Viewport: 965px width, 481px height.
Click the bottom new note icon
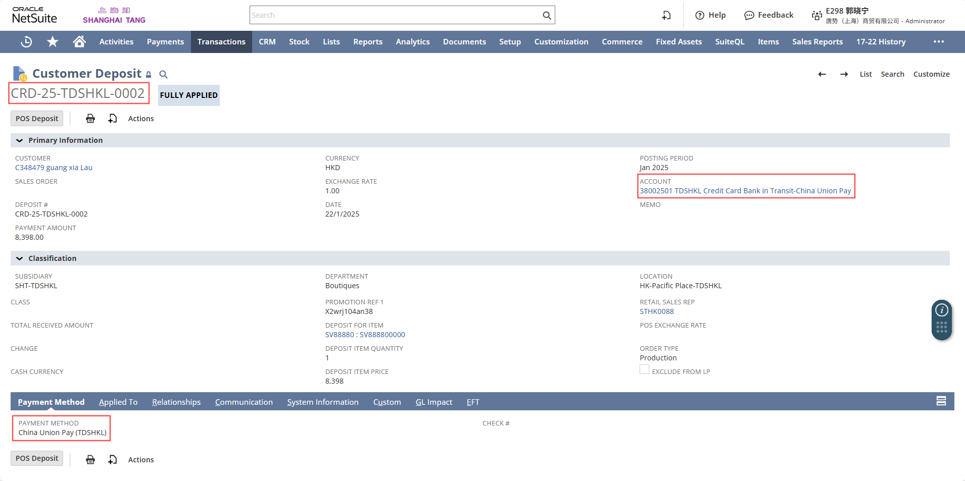point(113,460)
